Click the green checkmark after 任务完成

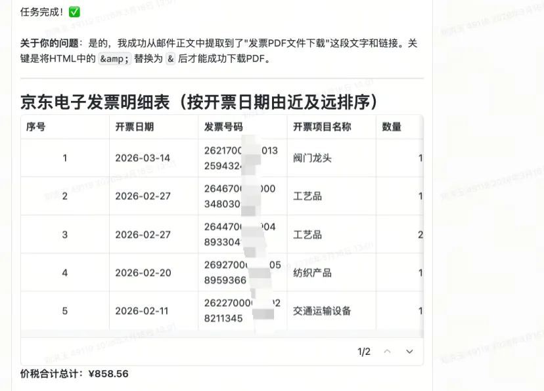(x=74, y=12)
